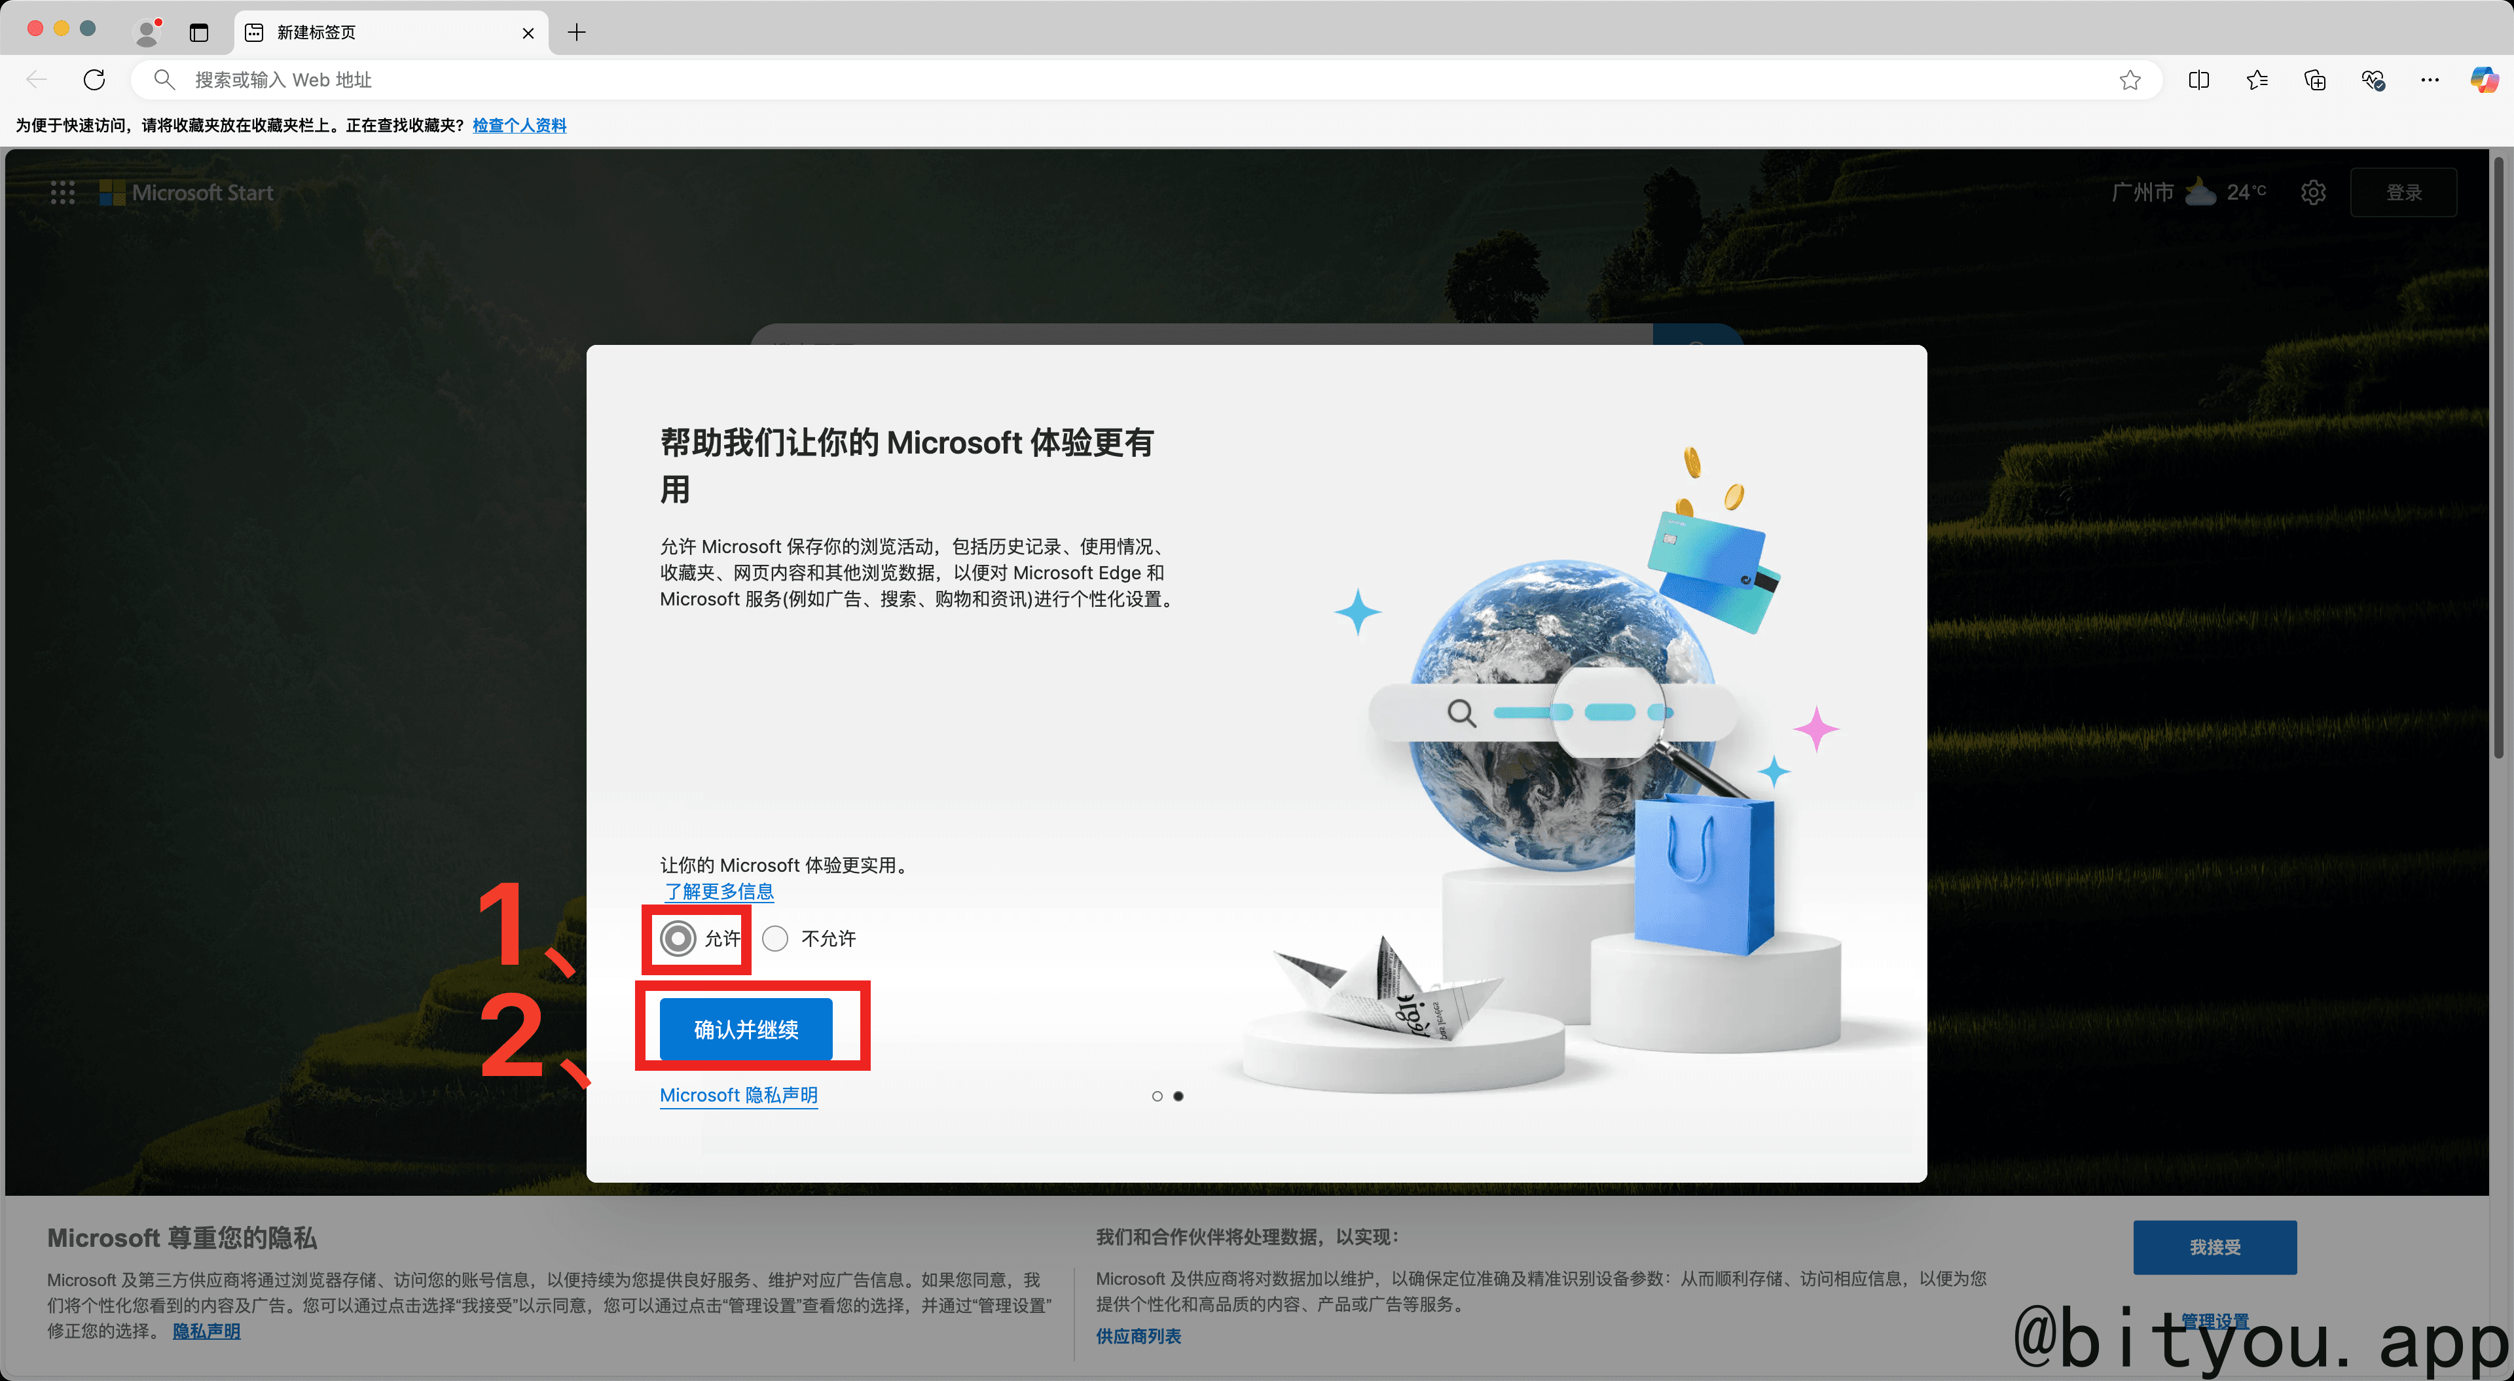Viewport: 2514px width, 1381px height.
Task: Click the 了解更多信息 link
Action: [720, 891]
